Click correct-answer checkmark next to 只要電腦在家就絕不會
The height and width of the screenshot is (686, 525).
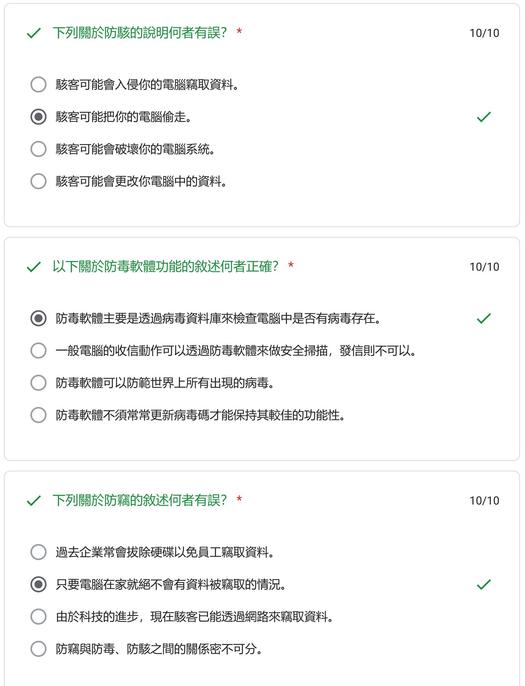tap(483, 585)
